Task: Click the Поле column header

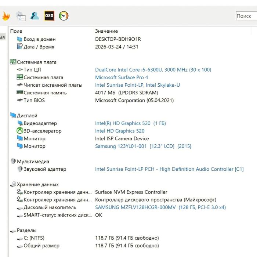Action: pyautogui.click(x=16, y=31)
